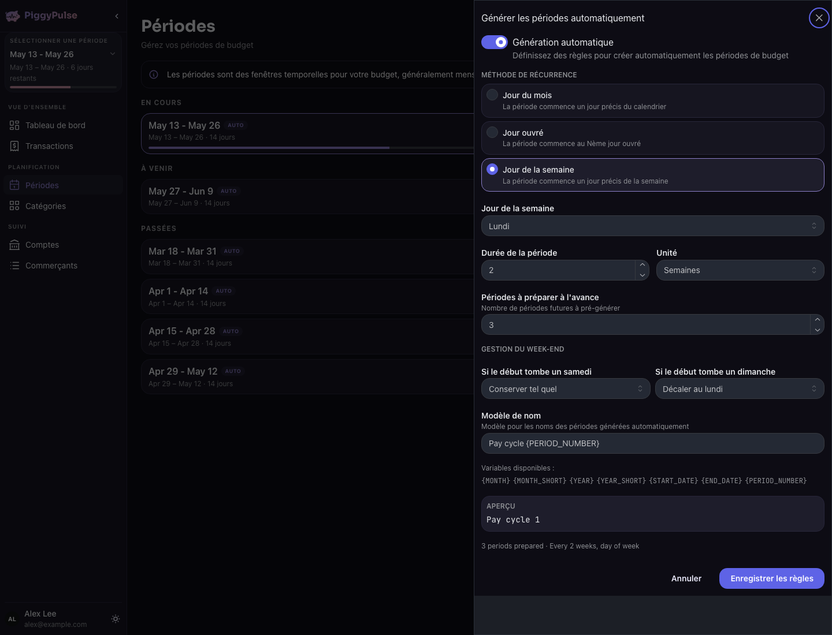Toggle the theme using the sun icon

116,619
